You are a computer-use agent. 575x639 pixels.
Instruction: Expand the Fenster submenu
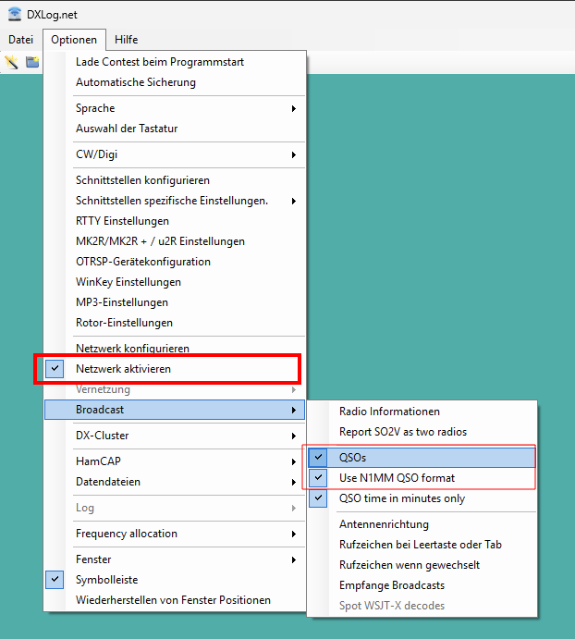click(93, 559)
